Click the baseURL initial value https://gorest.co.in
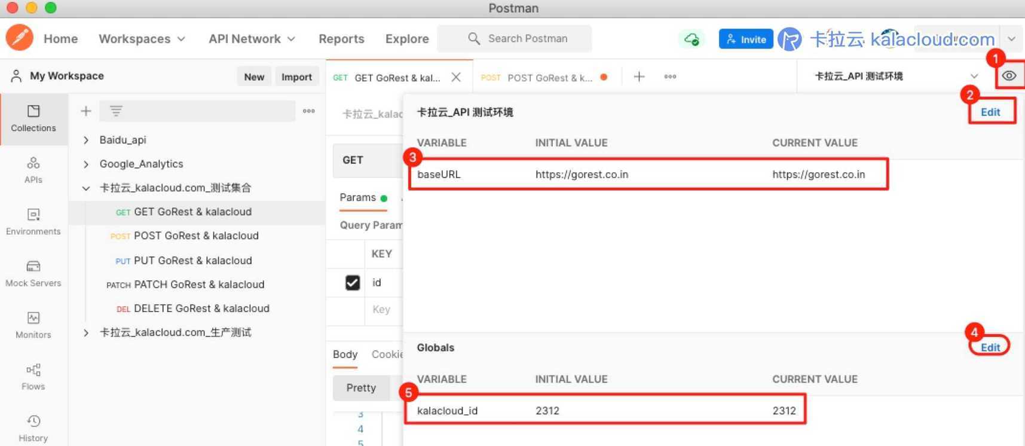The image size is (1025, 446). coord(582,175)
